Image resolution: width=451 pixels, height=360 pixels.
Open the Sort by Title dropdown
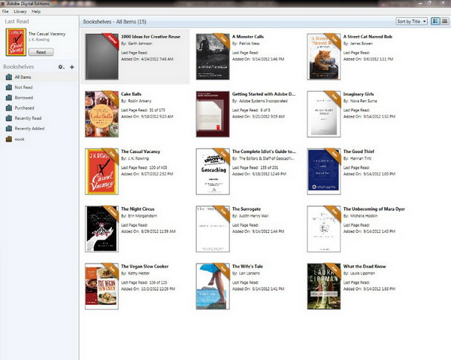pyautogui.click(x=413, y=21)
